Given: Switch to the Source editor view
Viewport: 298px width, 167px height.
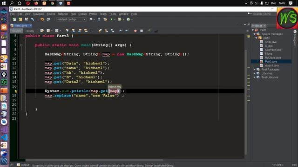Looking at the screenshot, I should [17, 31].
